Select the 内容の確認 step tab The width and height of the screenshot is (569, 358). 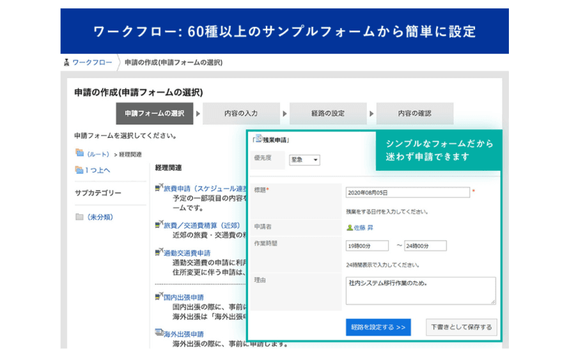(x=415, y=114)
